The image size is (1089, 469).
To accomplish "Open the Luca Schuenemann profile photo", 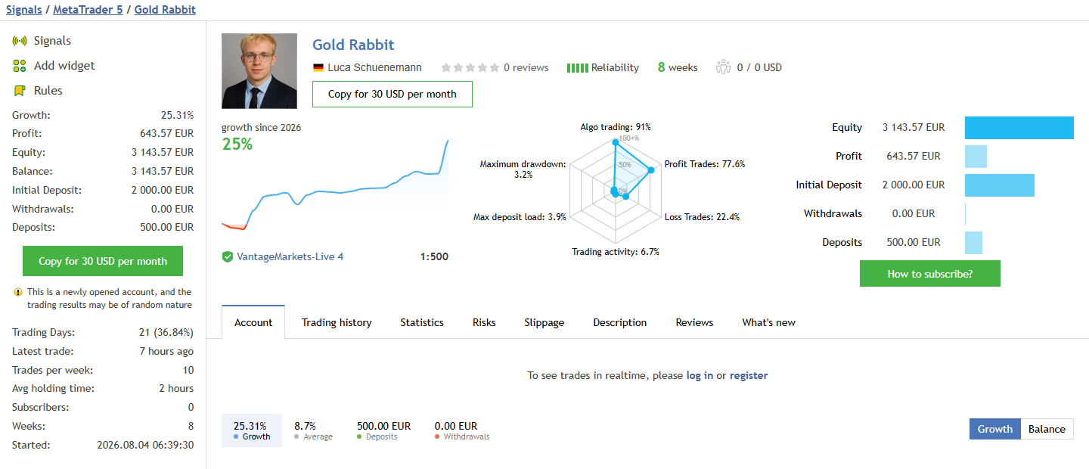I will pyautogui.click(x=259, y=71).
